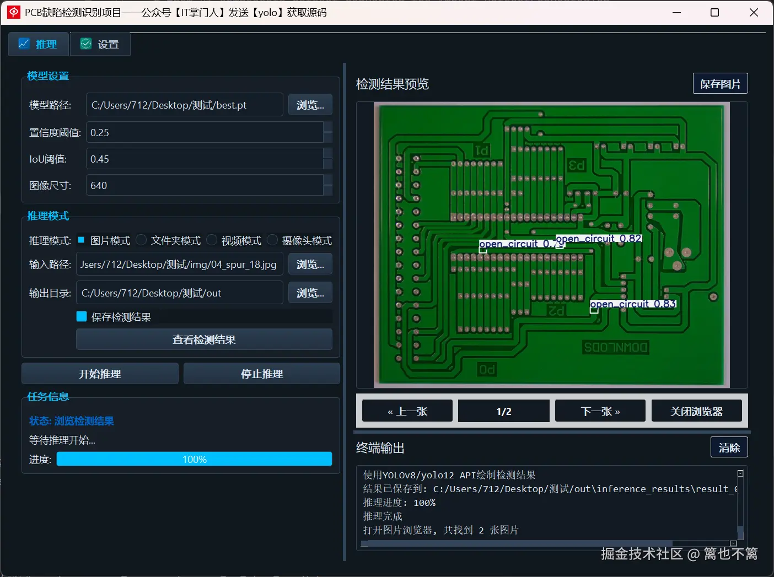Switch to the 推理 tab
The image size is (774, 577).
click(x=39, y=44)
